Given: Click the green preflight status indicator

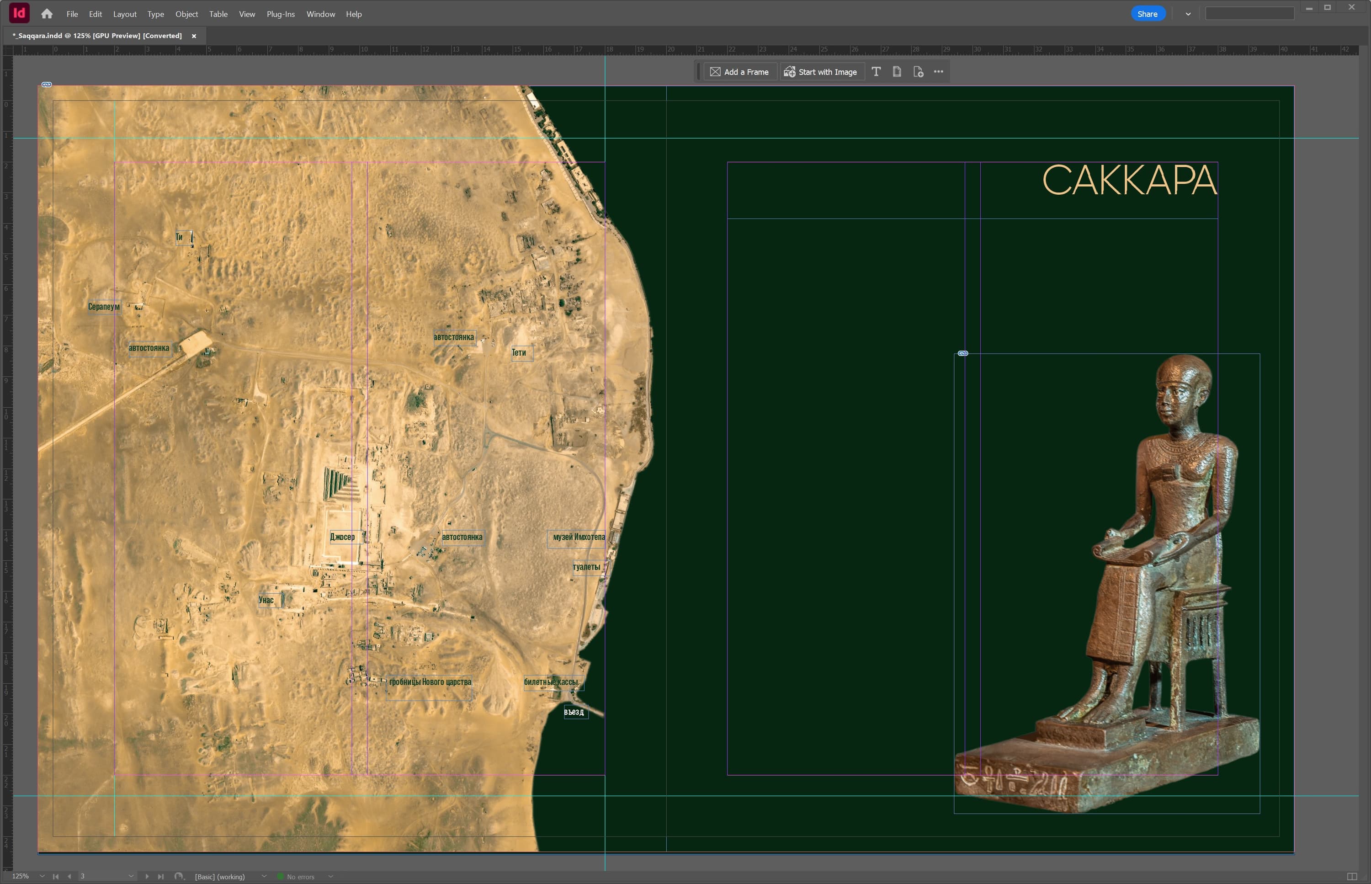Looking at the screenshot, I should (281, 877).
